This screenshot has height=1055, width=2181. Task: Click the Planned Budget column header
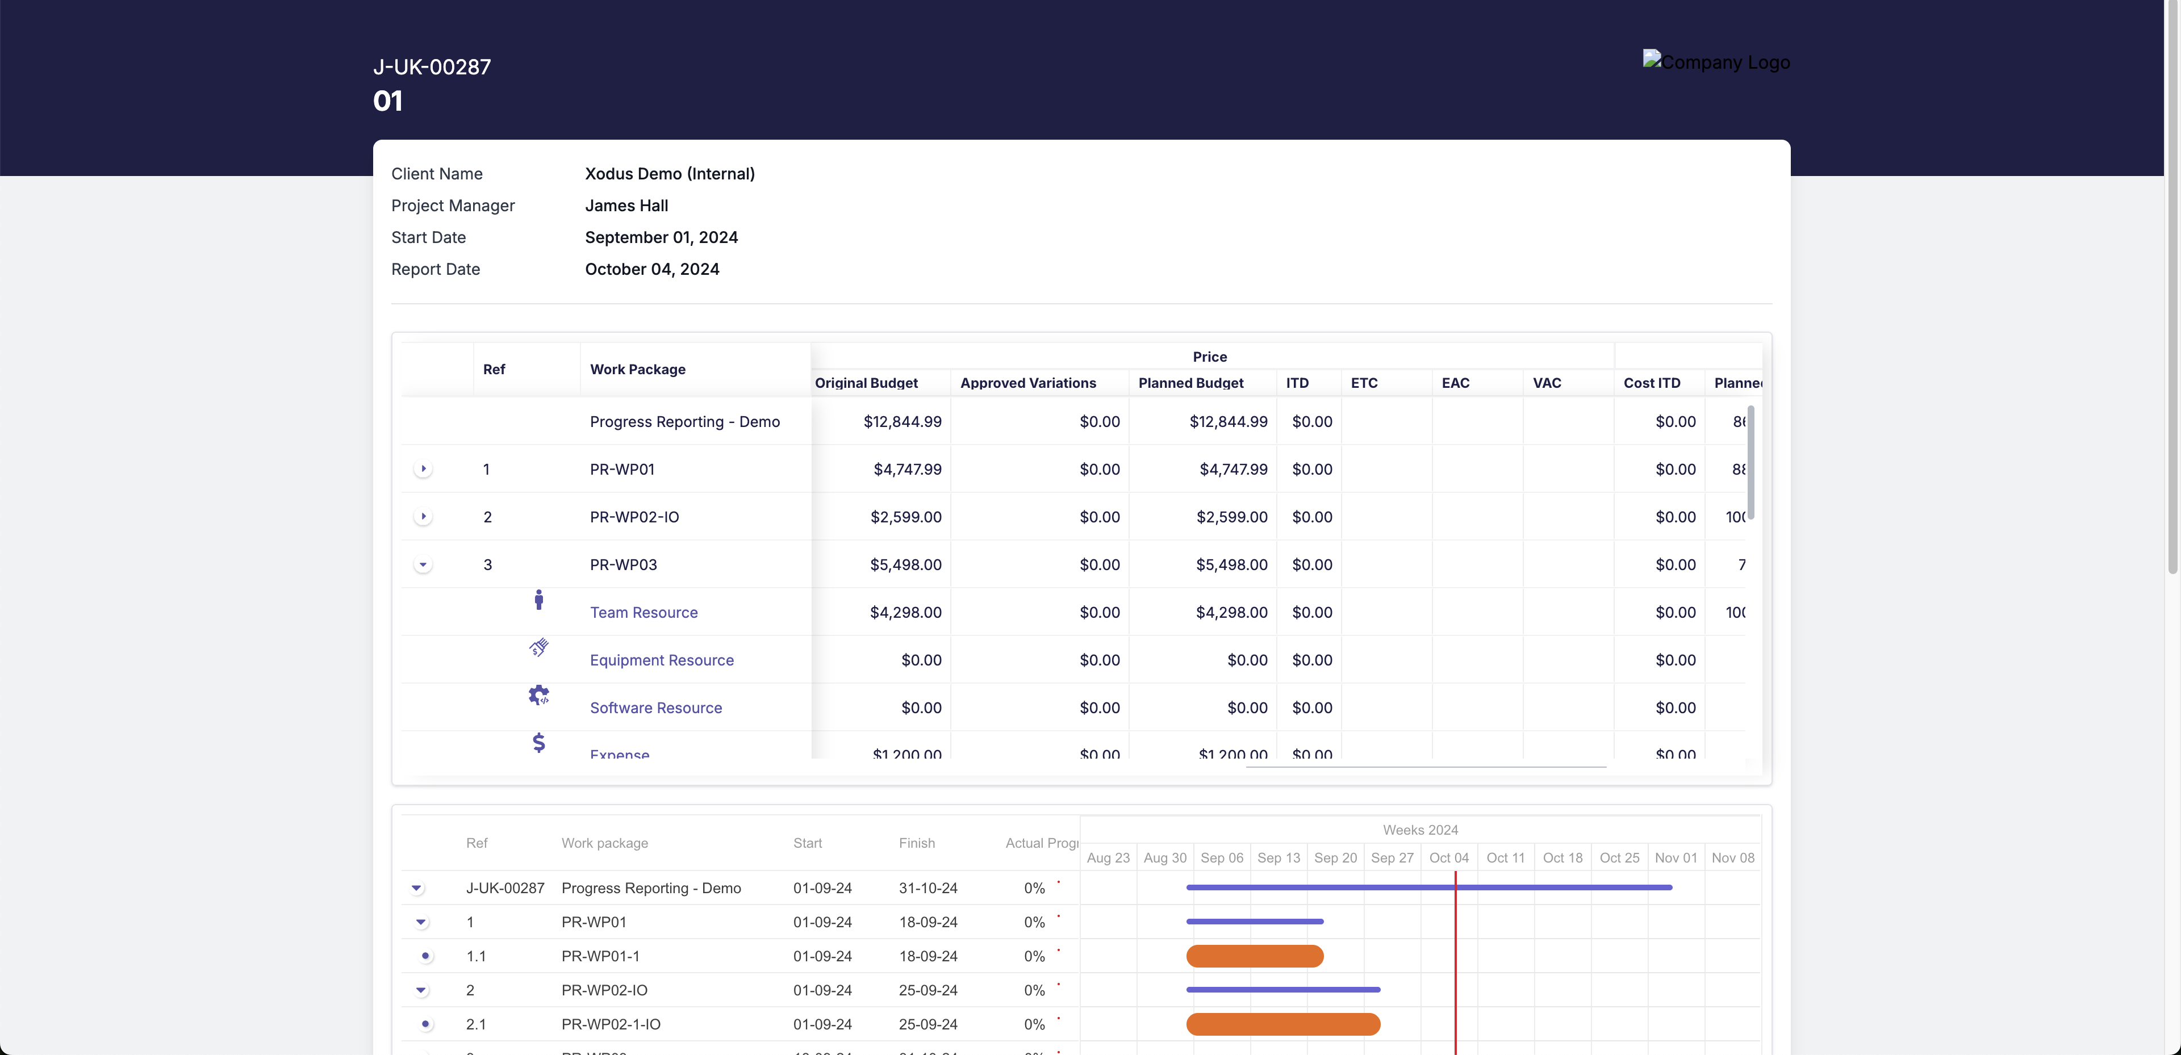(x=1190, y=383)
